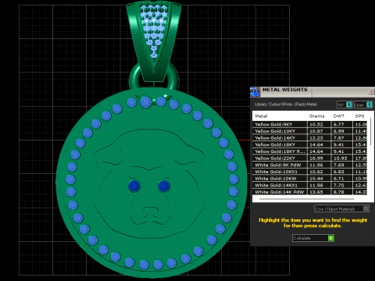The width and height of the screenshot is (375, 281).
Task: Click the pendant's left blue eye stone
Action: tap(134, 186)
